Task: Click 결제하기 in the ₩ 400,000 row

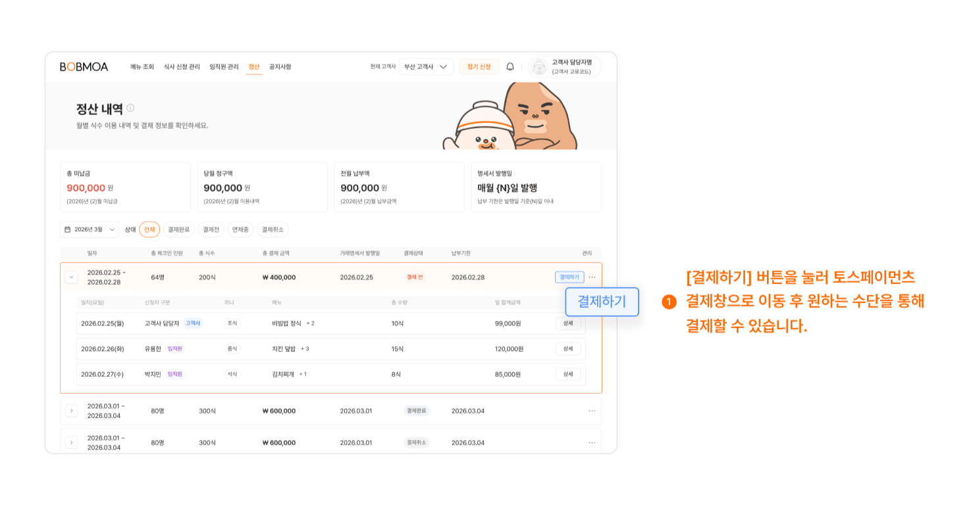Action: (x=569, y=277)
